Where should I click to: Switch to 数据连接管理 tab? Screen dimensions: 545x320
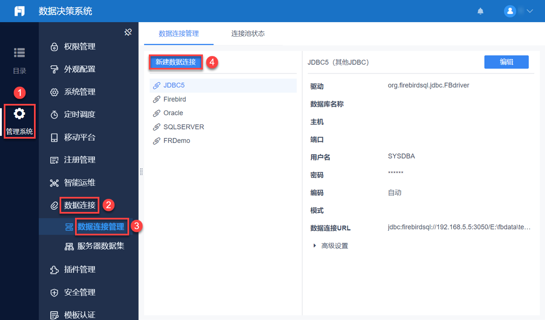[179, 34]
